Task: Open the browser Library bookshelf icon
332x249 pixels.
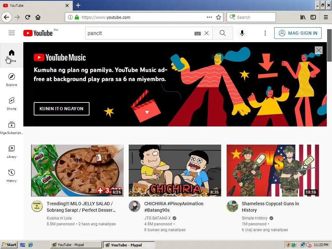Action: 303,17
